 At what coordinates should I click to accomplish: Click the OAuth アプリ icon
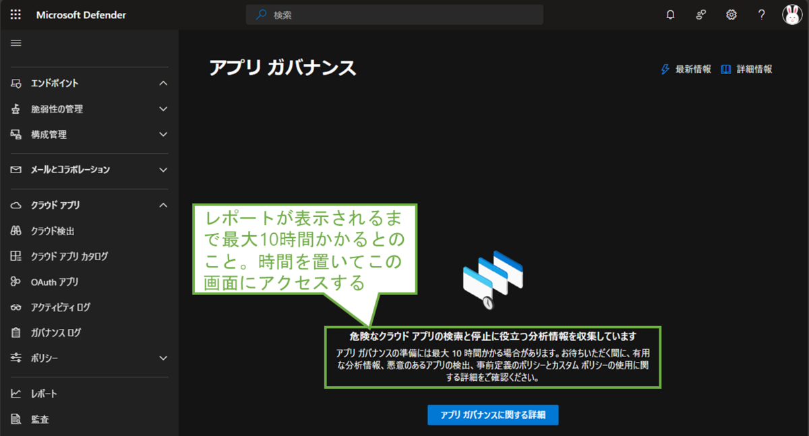(x=16, y=282)
